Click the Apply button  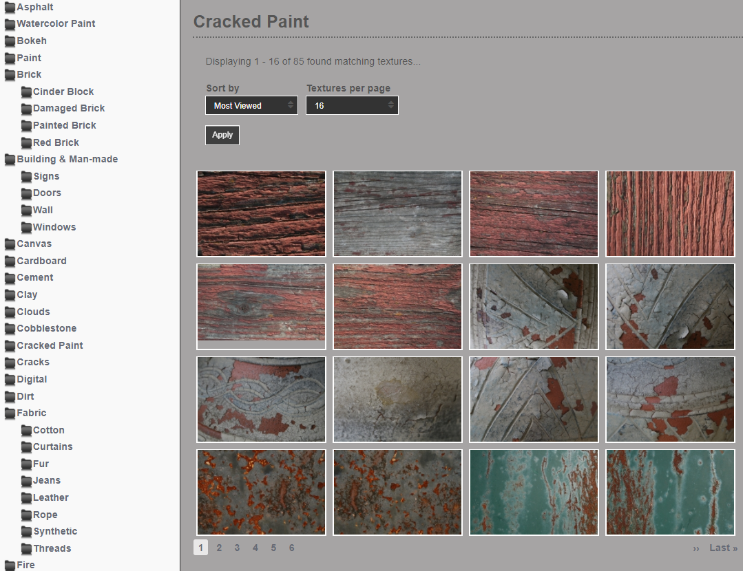click(x=222, y=135)
